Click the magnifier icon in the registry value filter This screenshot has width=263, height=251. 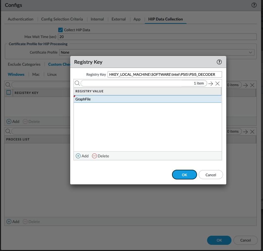click(x=77, y=84)
